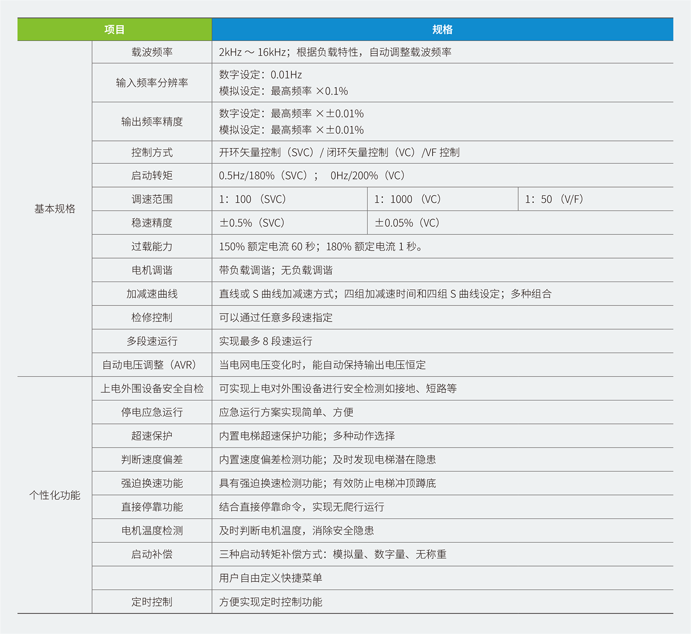Select the 实现最多 8 段速运行 specification text
This screenshot has height=634, width=691.
(266, 341)
